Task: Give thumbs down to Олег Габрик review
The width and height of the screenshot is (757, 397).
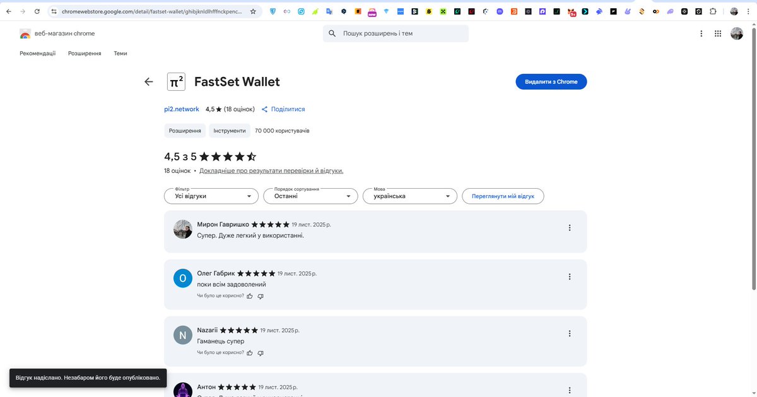Action: click(260, 295)
